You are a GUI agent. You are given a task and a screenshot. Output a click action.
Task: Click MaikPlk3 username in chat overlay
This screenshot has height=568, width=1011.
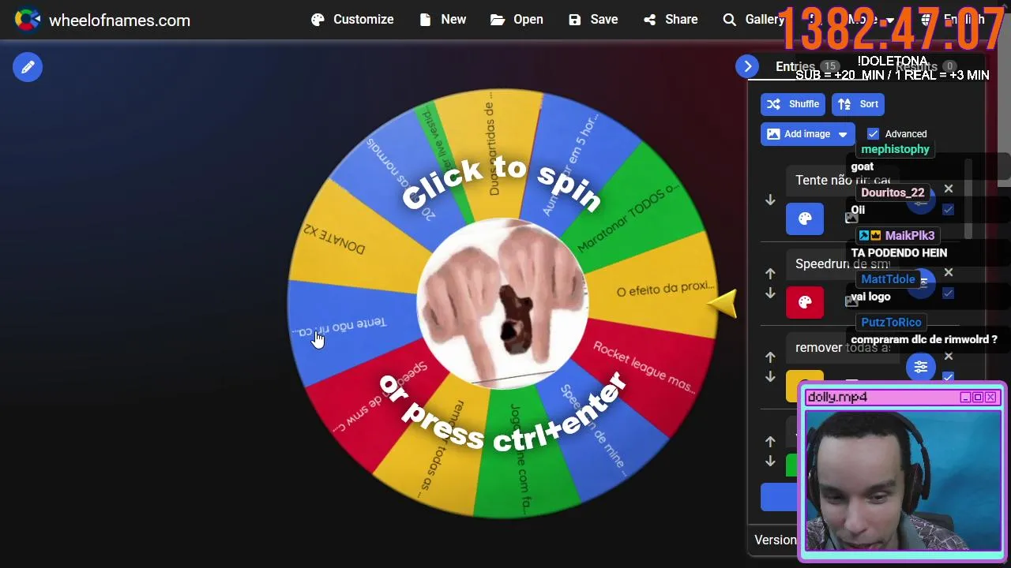910,236
